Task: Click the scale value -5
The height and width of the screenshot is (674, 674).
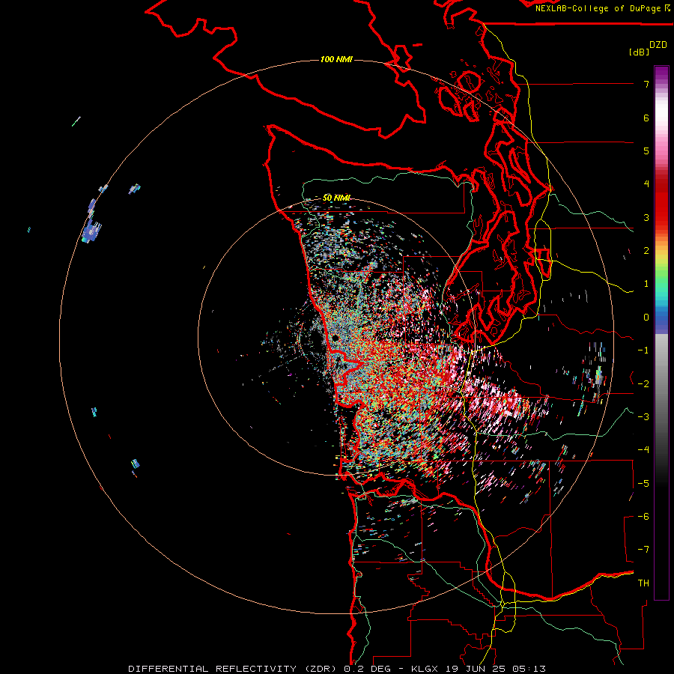Action: [643, 484]
